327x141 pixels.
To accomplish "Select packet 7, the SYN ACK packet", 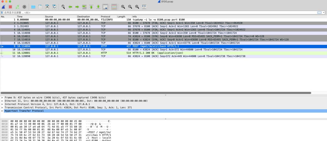I will (163, 39).
